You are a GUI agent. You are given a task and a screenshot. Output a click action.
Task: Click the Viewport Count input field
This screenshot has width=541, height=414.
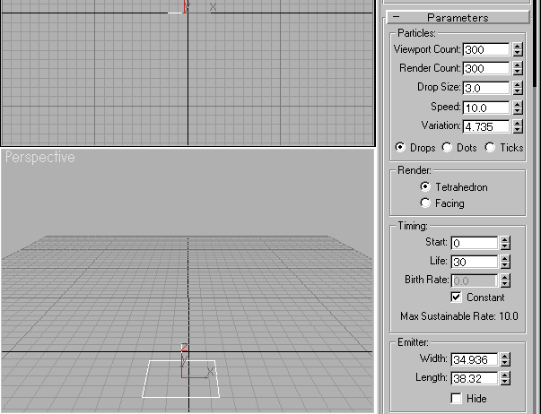(485, 49)
